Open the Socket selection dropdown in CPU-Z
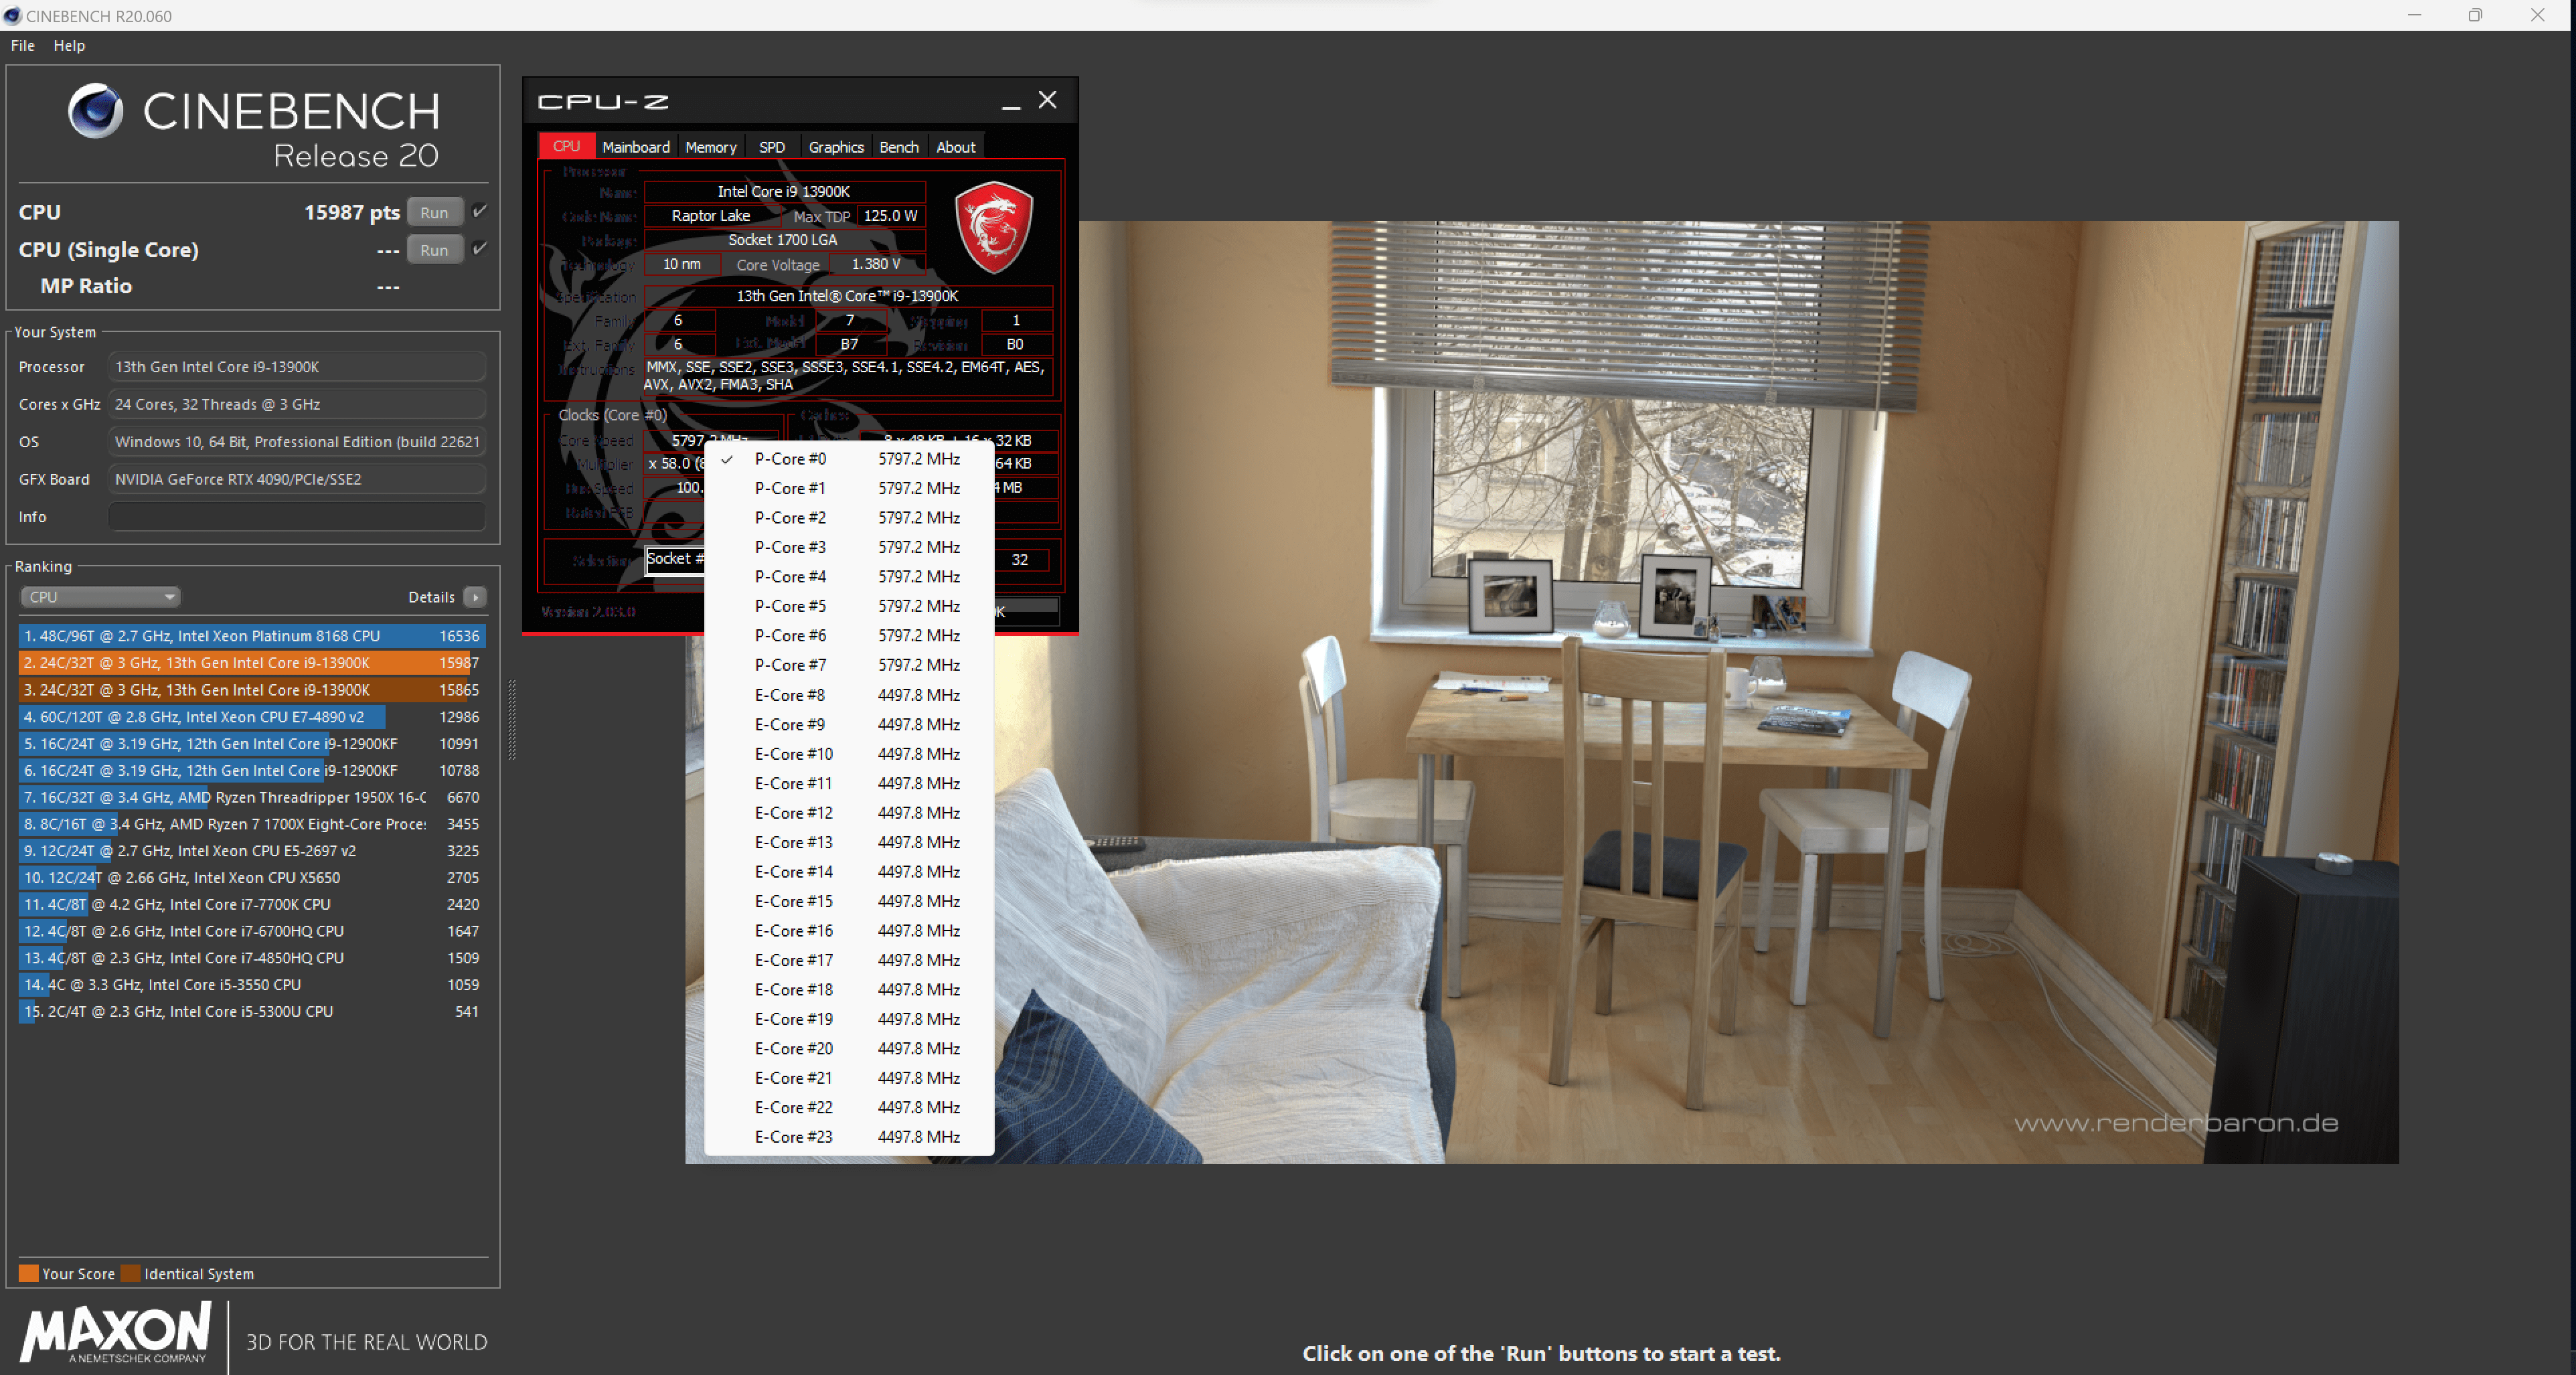This screenshot has height=1375, width=2576. click(675, 559)
